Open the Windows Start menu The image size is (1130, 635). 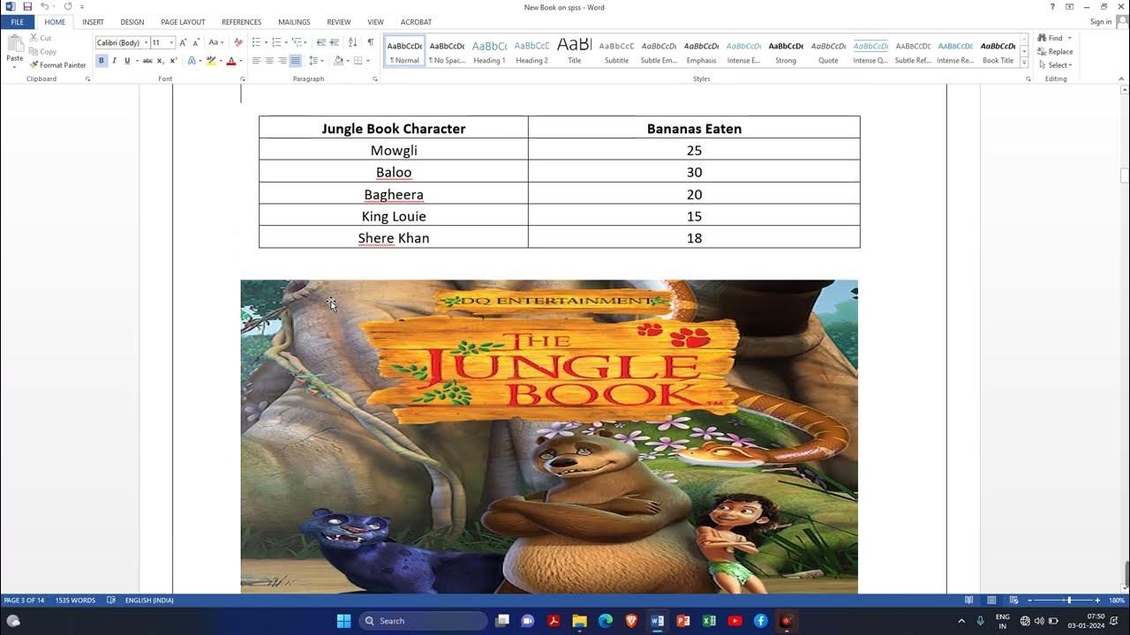coord(343,621)
